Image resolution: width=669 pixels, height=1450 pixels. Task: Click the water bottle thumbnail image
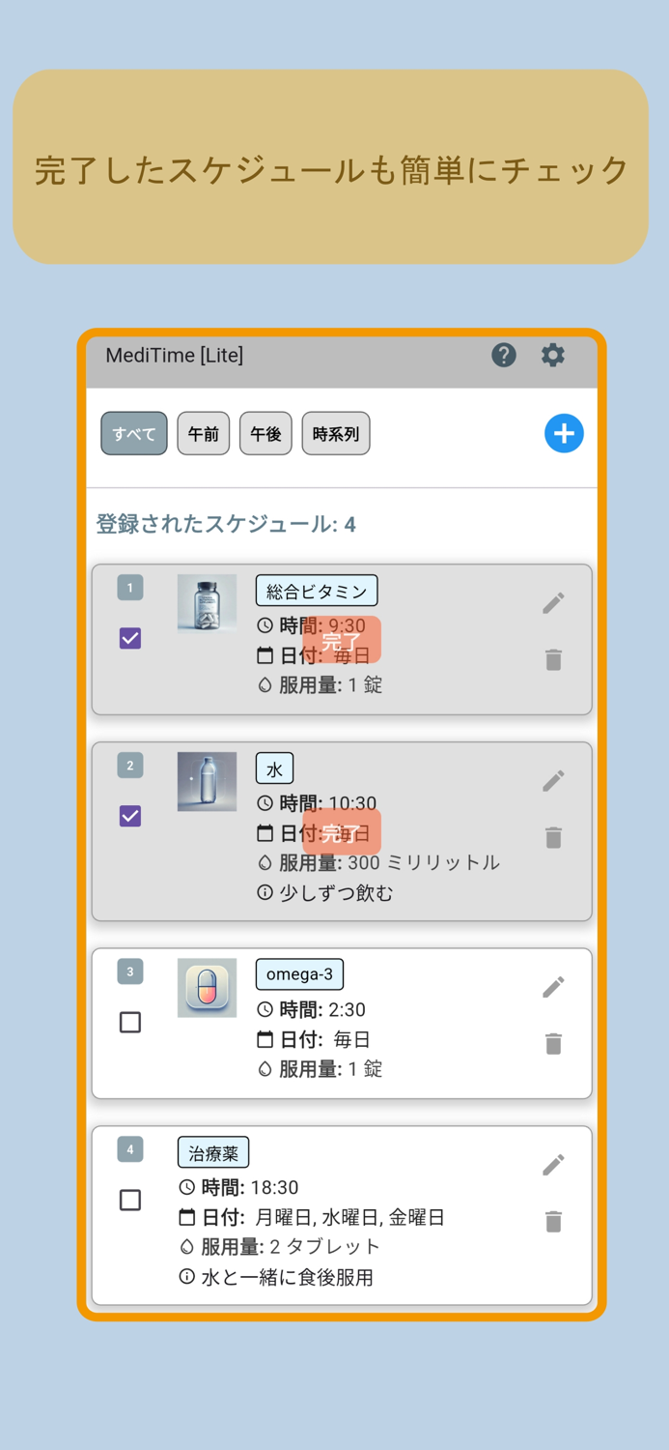point(206,781)
